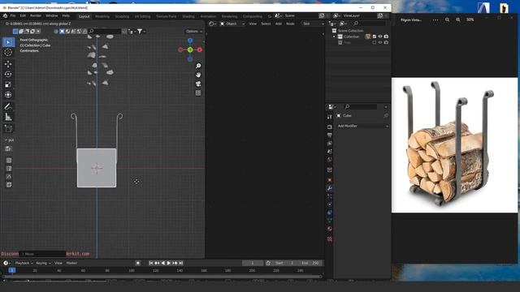Select the Select Box tool
This screenshot has height=292, width=520.
click(x=8, y=42)
